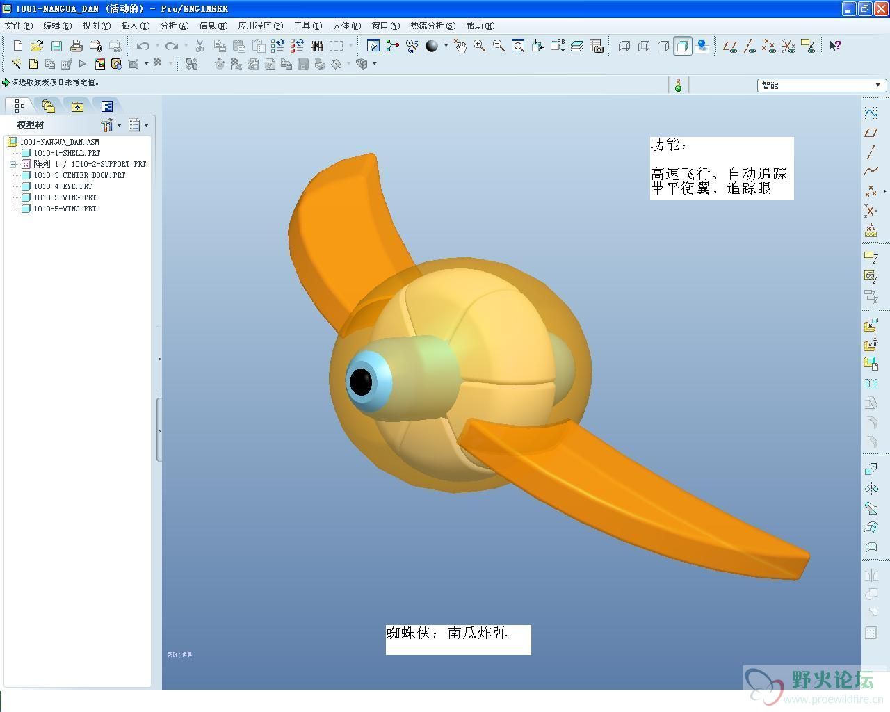Expand the undo history dropdown arrow
Image resolution: width=890 pixels, height=712 pixels.
[x=157, y=46]
